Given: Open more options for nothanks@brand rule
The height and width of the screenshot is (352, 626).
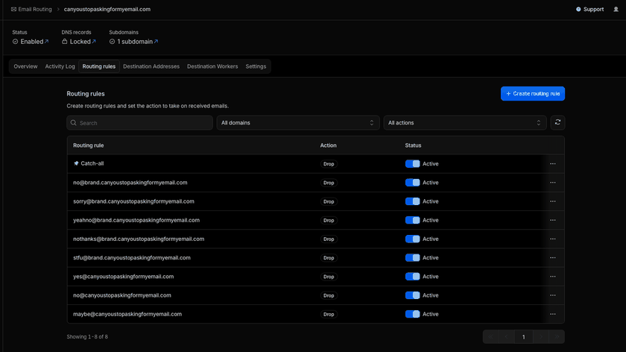Looking at the screenshot, I should [552, 239].
